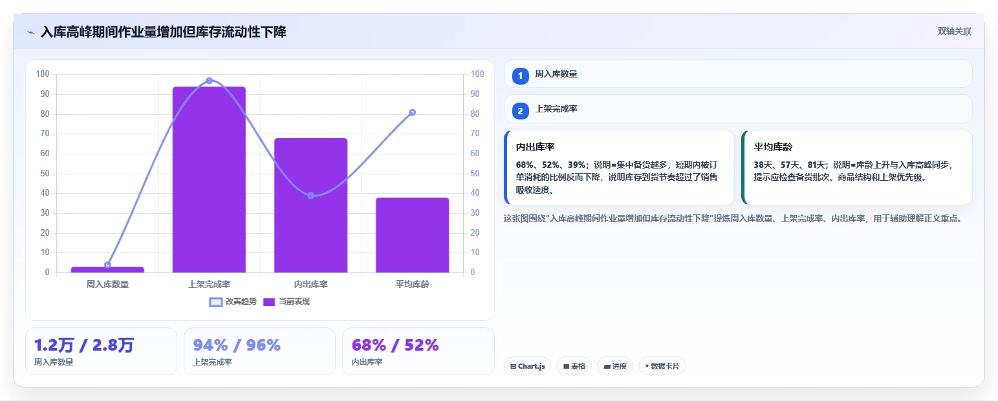
Task: Click the 进度 tag
Action: pyautogui.click(x=614, y=366)
